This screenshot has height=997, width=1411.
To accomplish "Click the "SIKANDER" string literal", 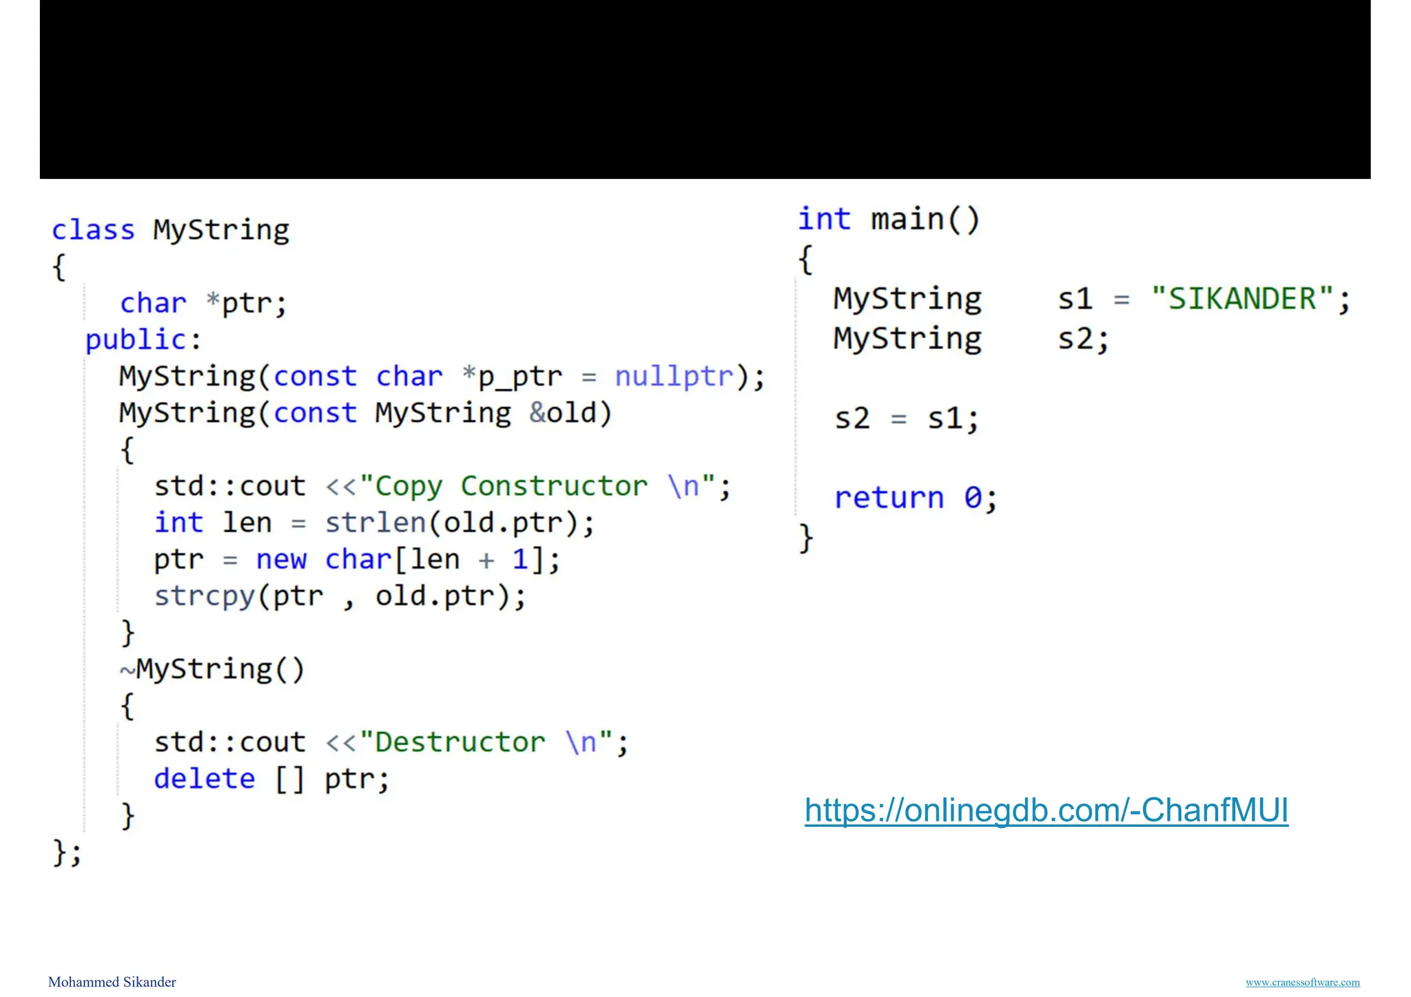I will [1242, 299].
